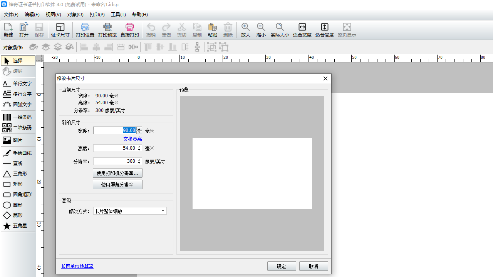Screen dimensions: 493x277
Task: Increase 宽度 width with up stepper arrow
Action: pos(139,129)
